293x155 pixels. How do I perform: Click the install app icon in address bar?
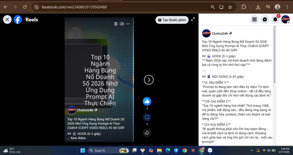tap(221, 7)
